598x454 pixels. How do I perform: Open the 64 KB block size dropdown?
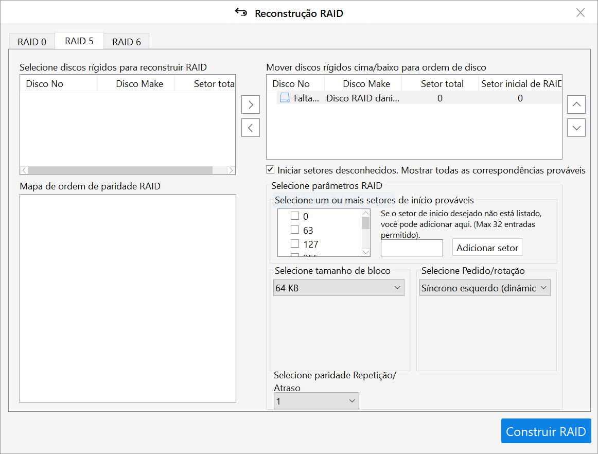(339, 288)
